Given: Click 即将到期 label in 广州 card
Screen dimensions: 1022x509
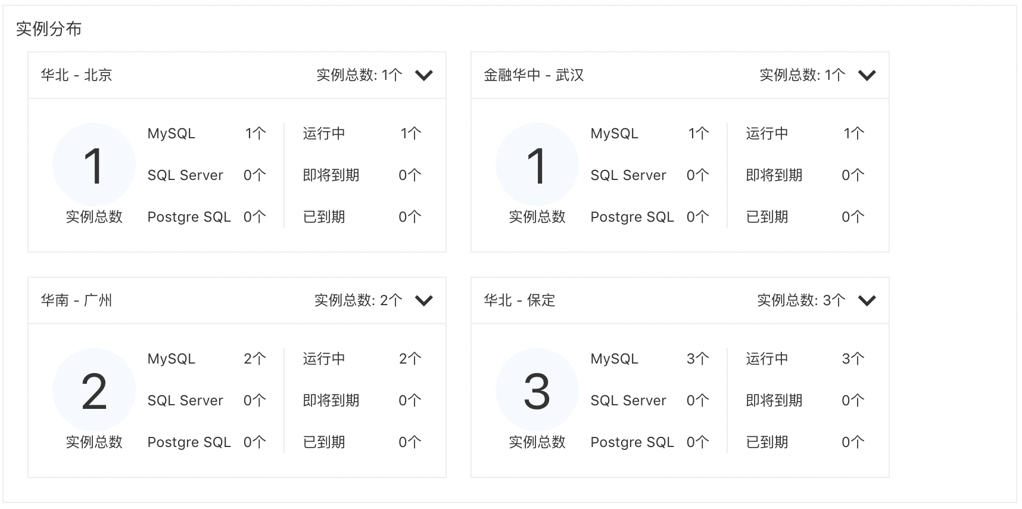Looking at the screenshot, I should tap(331, 401).
